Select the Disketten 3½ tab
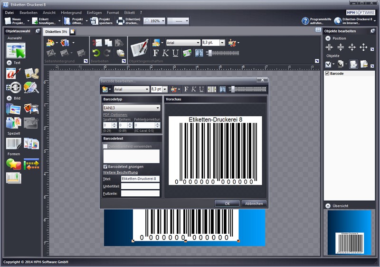380x267 pixels. click(x=56, y=32)
